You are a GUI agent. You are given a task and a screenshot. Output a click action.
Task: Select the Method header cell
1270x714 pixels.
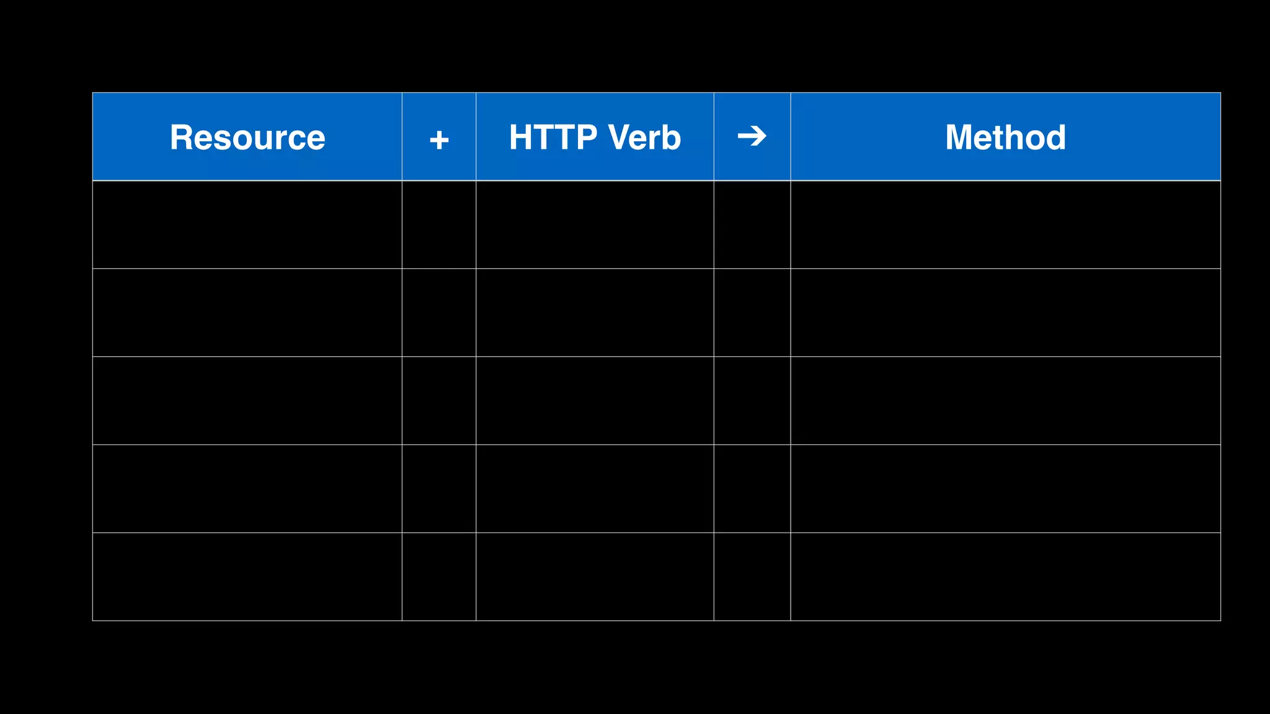coord(1005,137)
